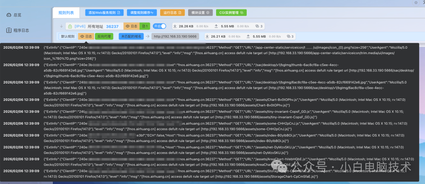425x184 pixels.
Task: Open 程序日志 program log in the sidebar
Action: point(18,30)
